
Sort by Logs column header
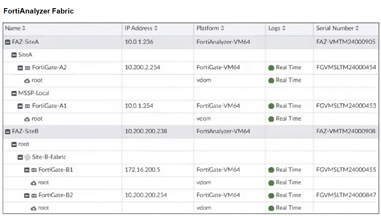(x=284, y=28)
